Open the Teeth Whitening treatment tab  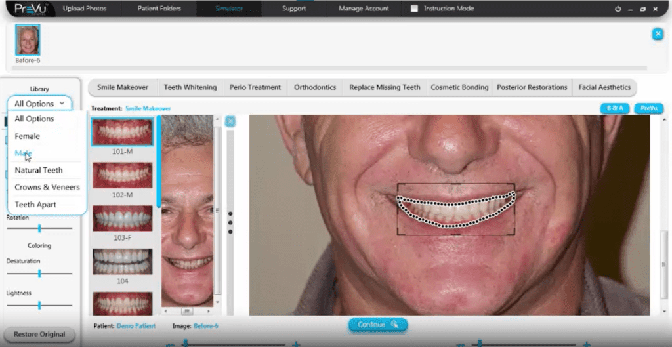point(190,87)
